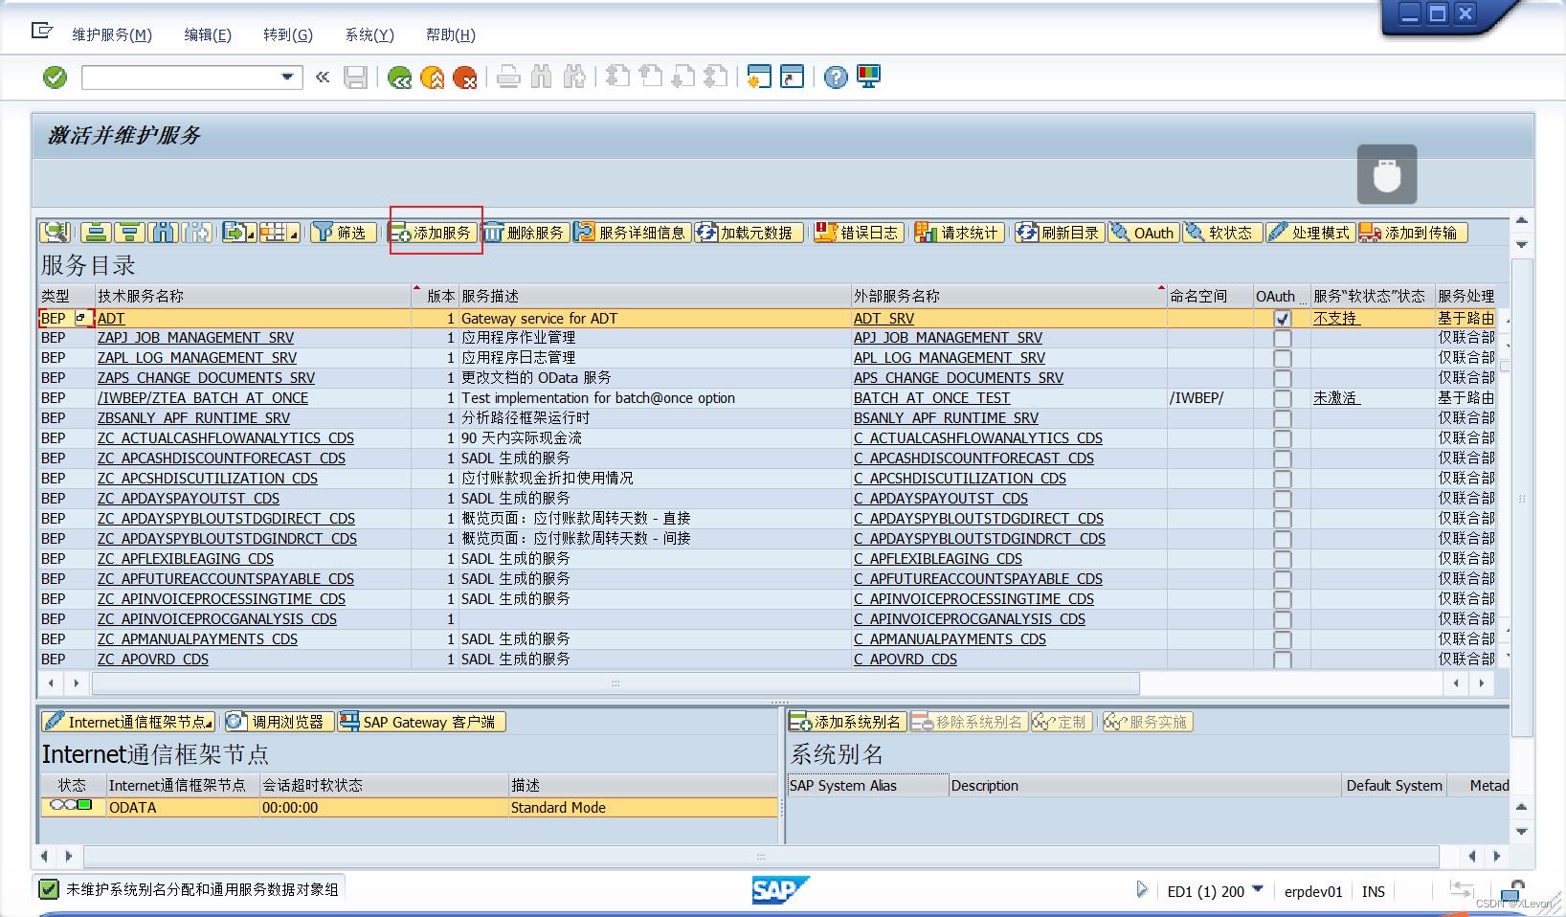Click the green checkmark Enter icon
This screenshot has height=917, width=1566.
56,78
